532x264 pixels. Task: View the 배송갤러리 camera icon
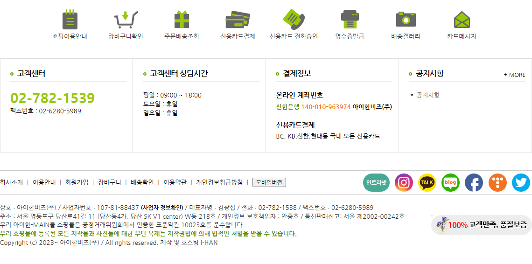coord(406,19)
